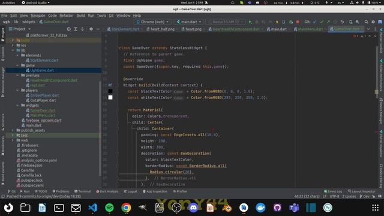Open Dart Analysis tool window
This screenshot has height=216, width=384.
click(x=107, y=191)
